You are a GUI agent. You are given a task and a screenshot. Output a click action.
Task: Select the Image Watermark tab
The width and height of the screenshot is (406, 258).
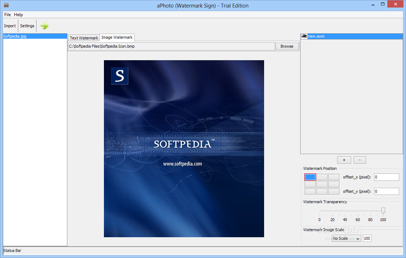117,37
